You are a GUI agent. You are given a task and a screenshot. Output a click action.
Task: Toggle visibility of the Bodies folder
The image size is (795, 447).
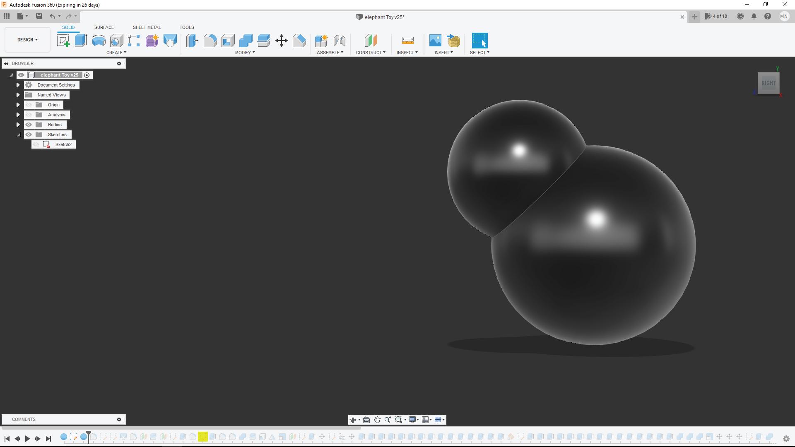[x=29, y=125]
